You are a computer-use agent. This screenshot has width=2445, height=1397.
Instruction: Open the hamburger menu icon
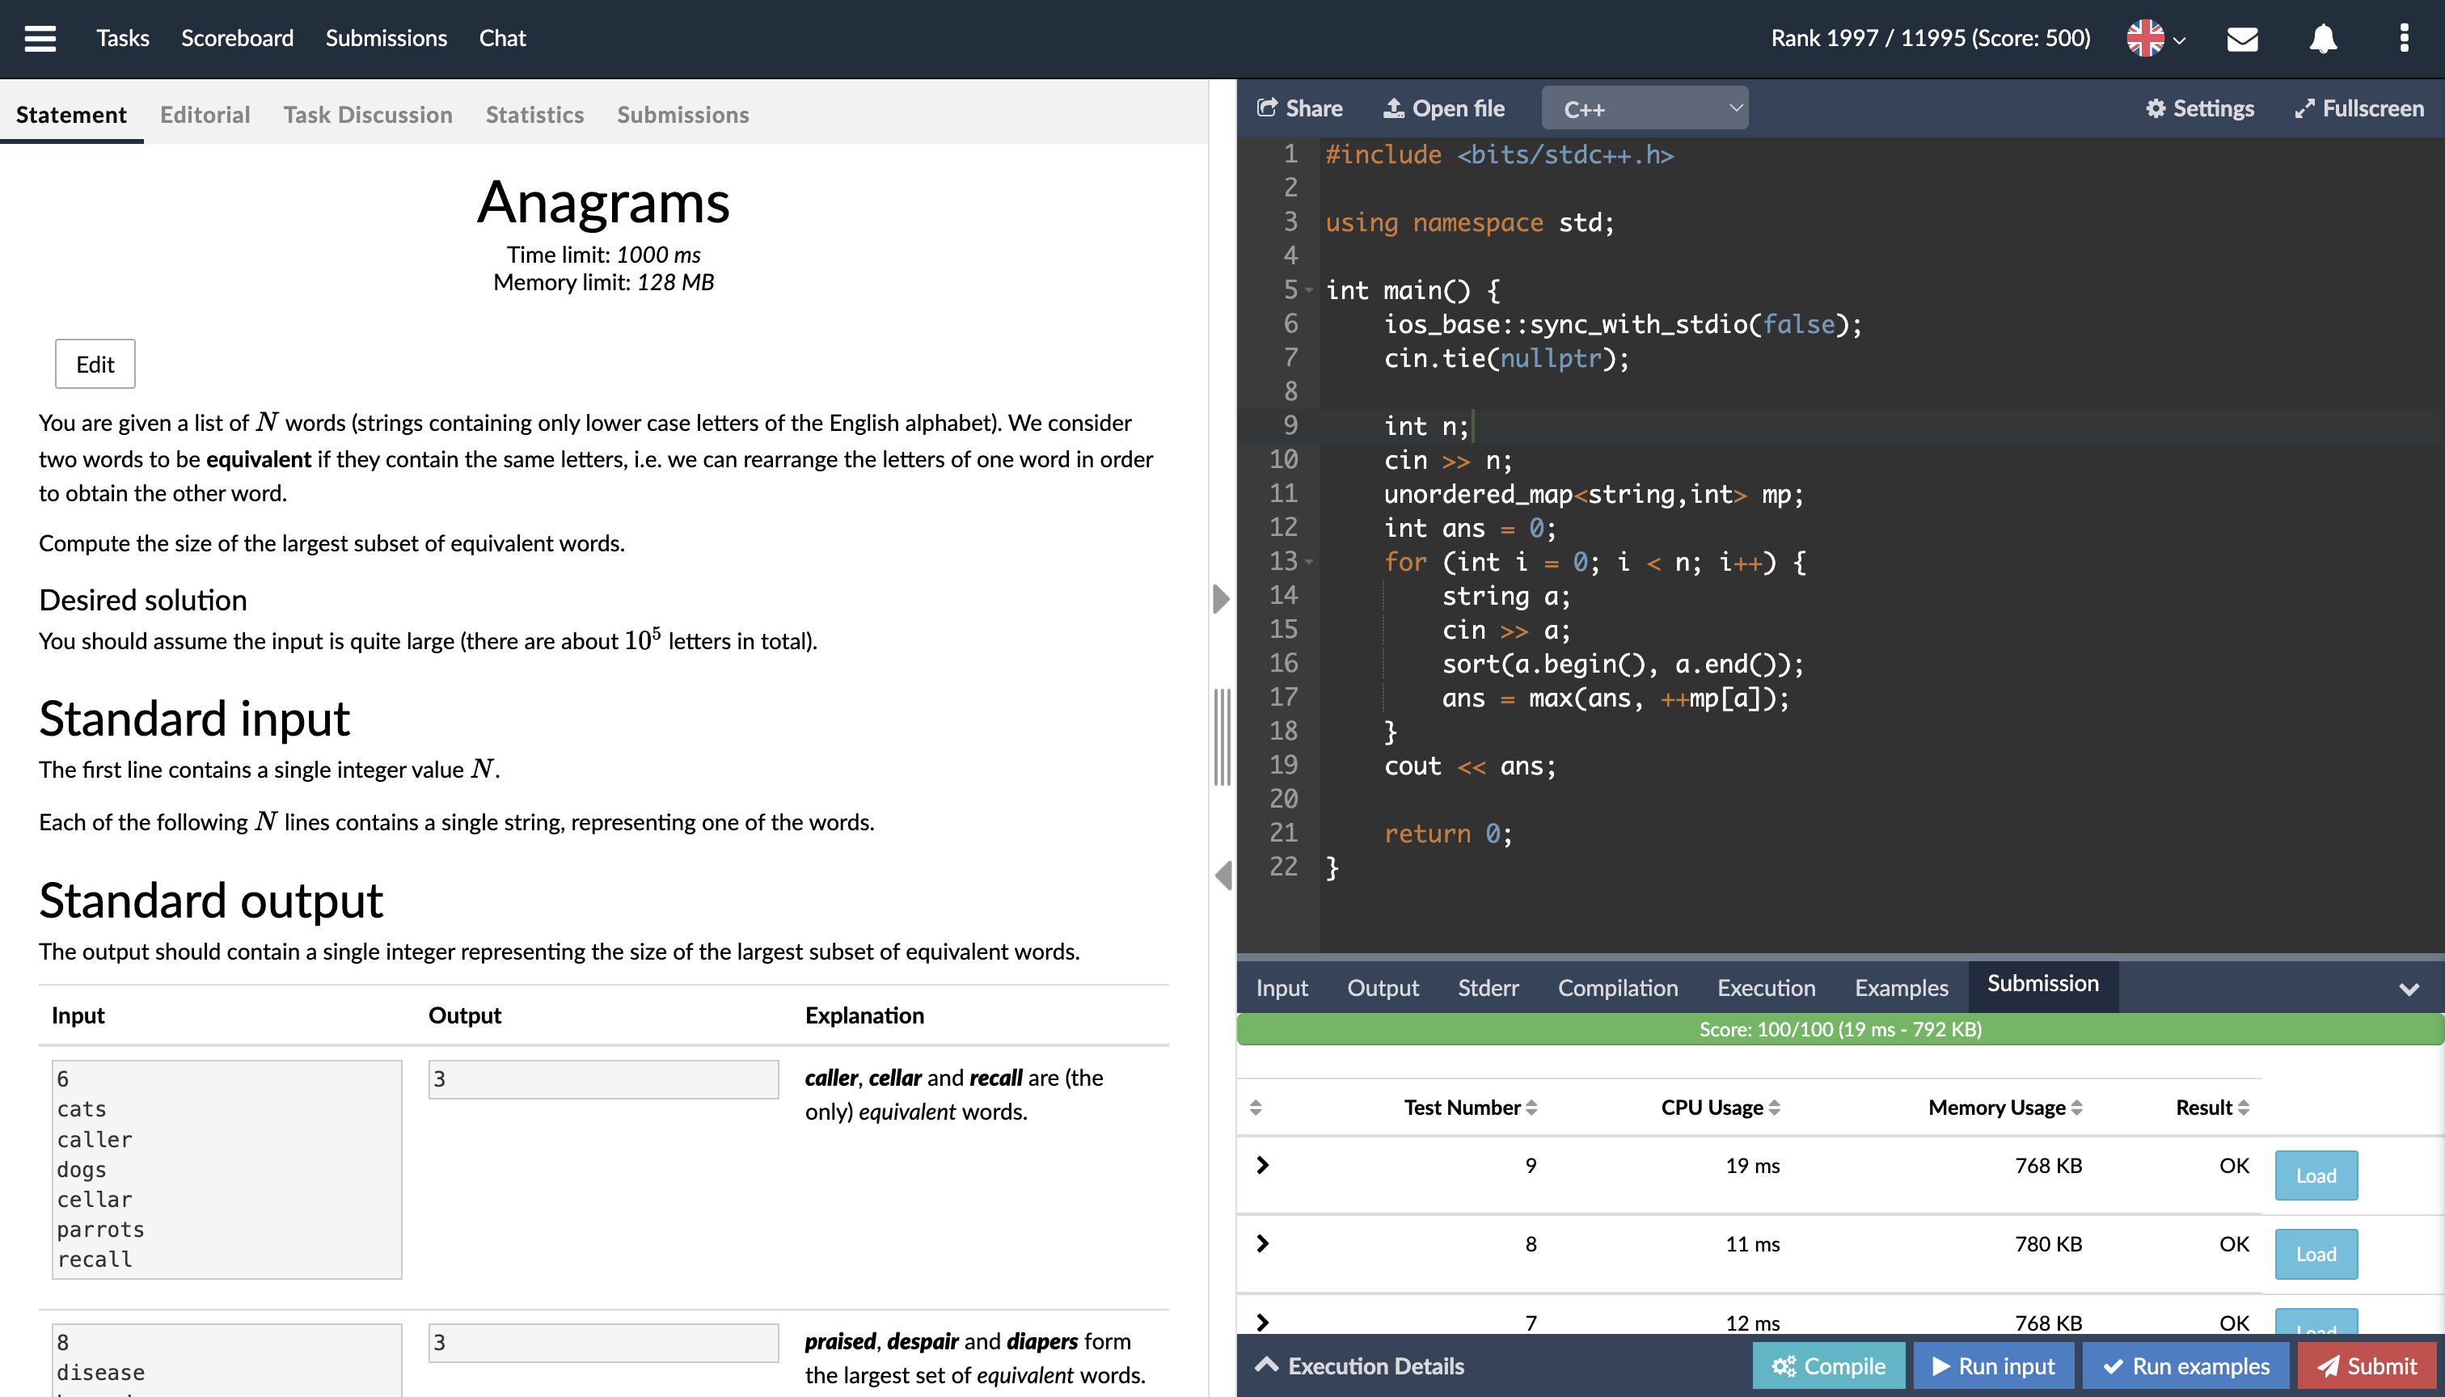pos(40,38)
